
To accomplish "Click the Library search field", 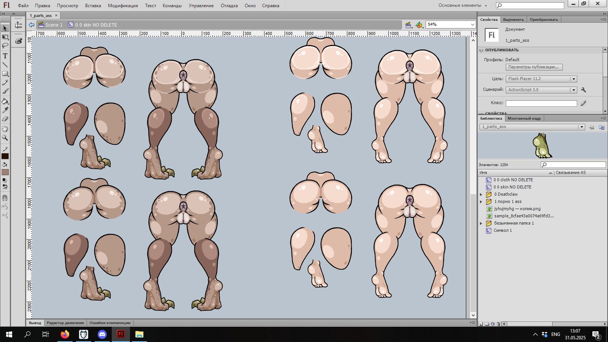I will coord(573,165).
